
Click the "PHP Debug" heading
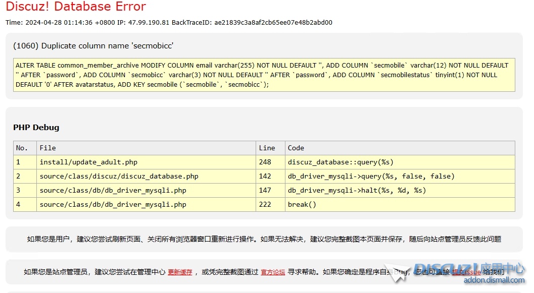click(36, 128)
